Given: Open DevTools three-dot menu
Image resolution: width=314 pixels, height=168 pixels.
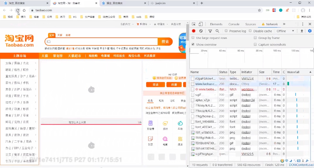Looking at the screenshot, I should 303,24.
